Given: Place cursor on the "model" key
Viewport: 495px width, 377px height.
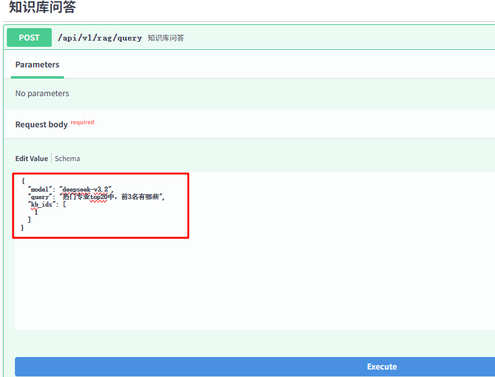Looking at the screenshot, I should tap(41, 189).
